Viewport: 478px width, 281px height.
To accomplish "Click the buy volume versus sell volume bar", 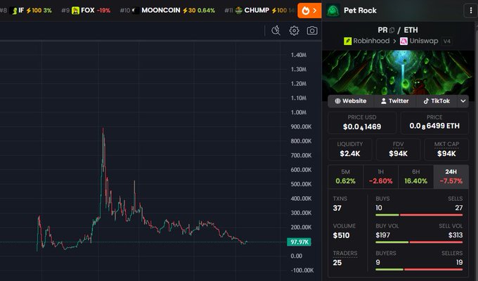I will coord(419,242).
